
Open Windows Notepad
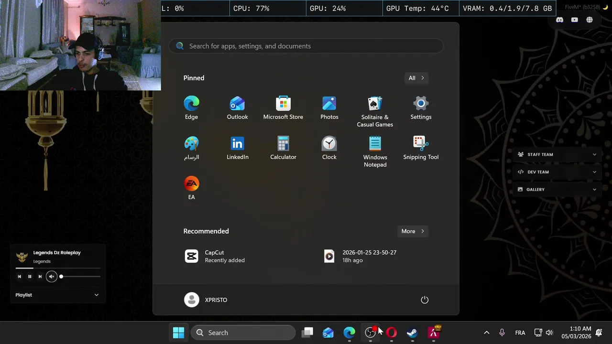(x=375, y=152)
